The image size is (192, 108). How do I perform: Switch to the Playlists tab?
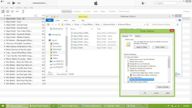click(x=77, y=11)
